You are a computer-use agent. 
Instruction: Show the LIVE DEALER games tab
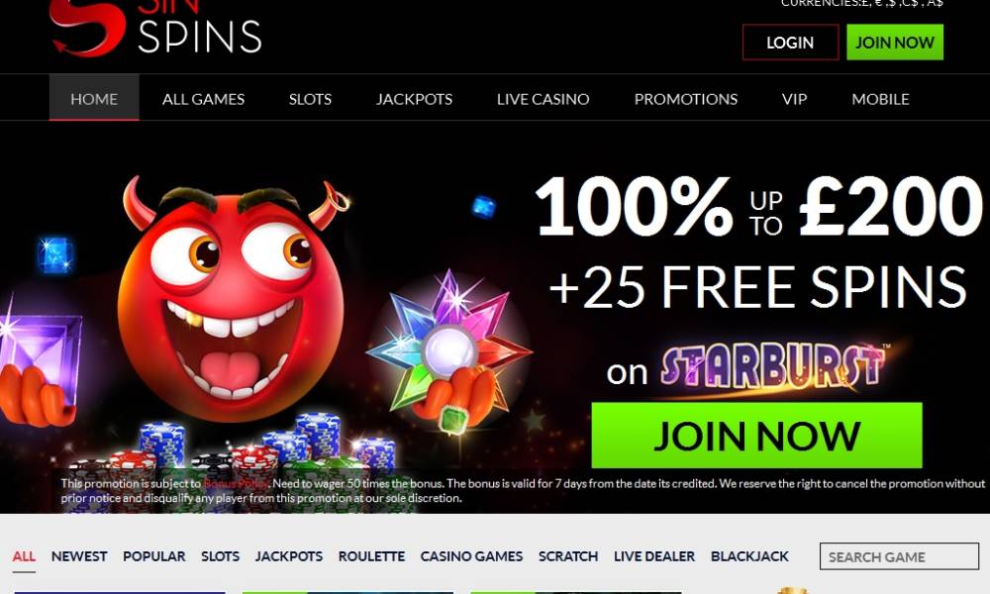coord(654,556)
